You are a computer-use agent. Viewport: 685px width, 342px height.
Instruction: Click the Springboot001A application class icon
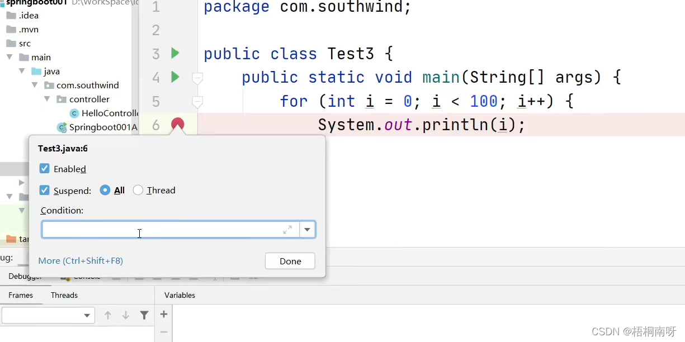click(62, 127)
